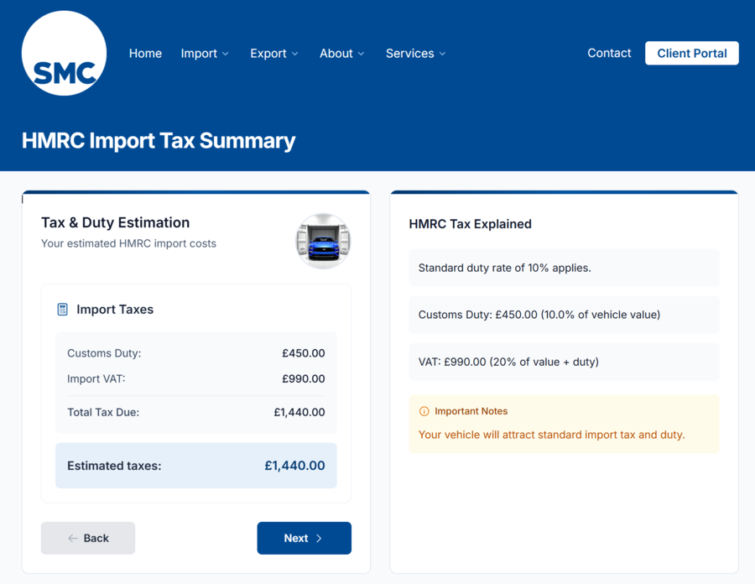Click the Important Notes warning box
Viewport: 755px width, 584px height.
(x=564, y=424)
